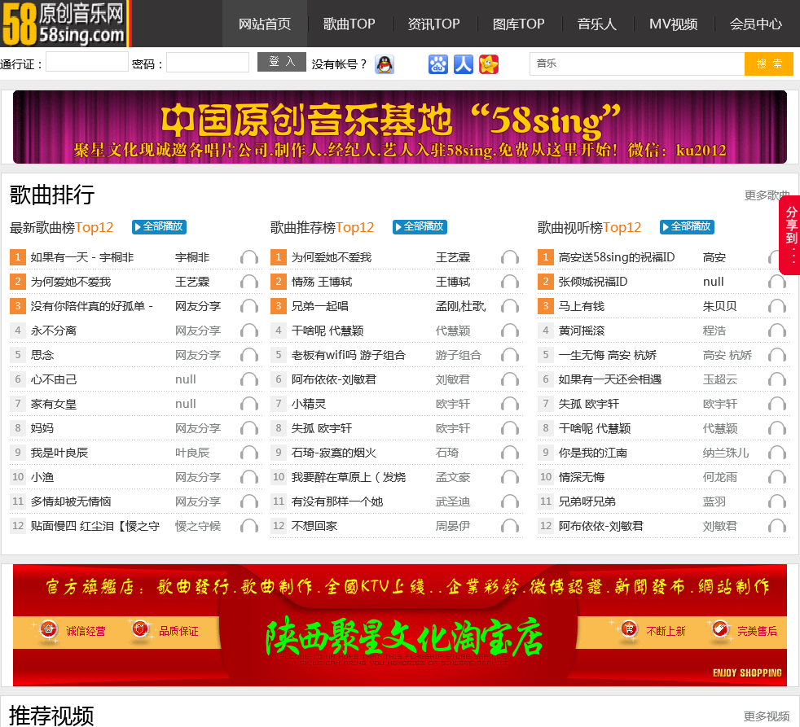
Task: Open 会员中心 nav item
Action: click(756, 24)
